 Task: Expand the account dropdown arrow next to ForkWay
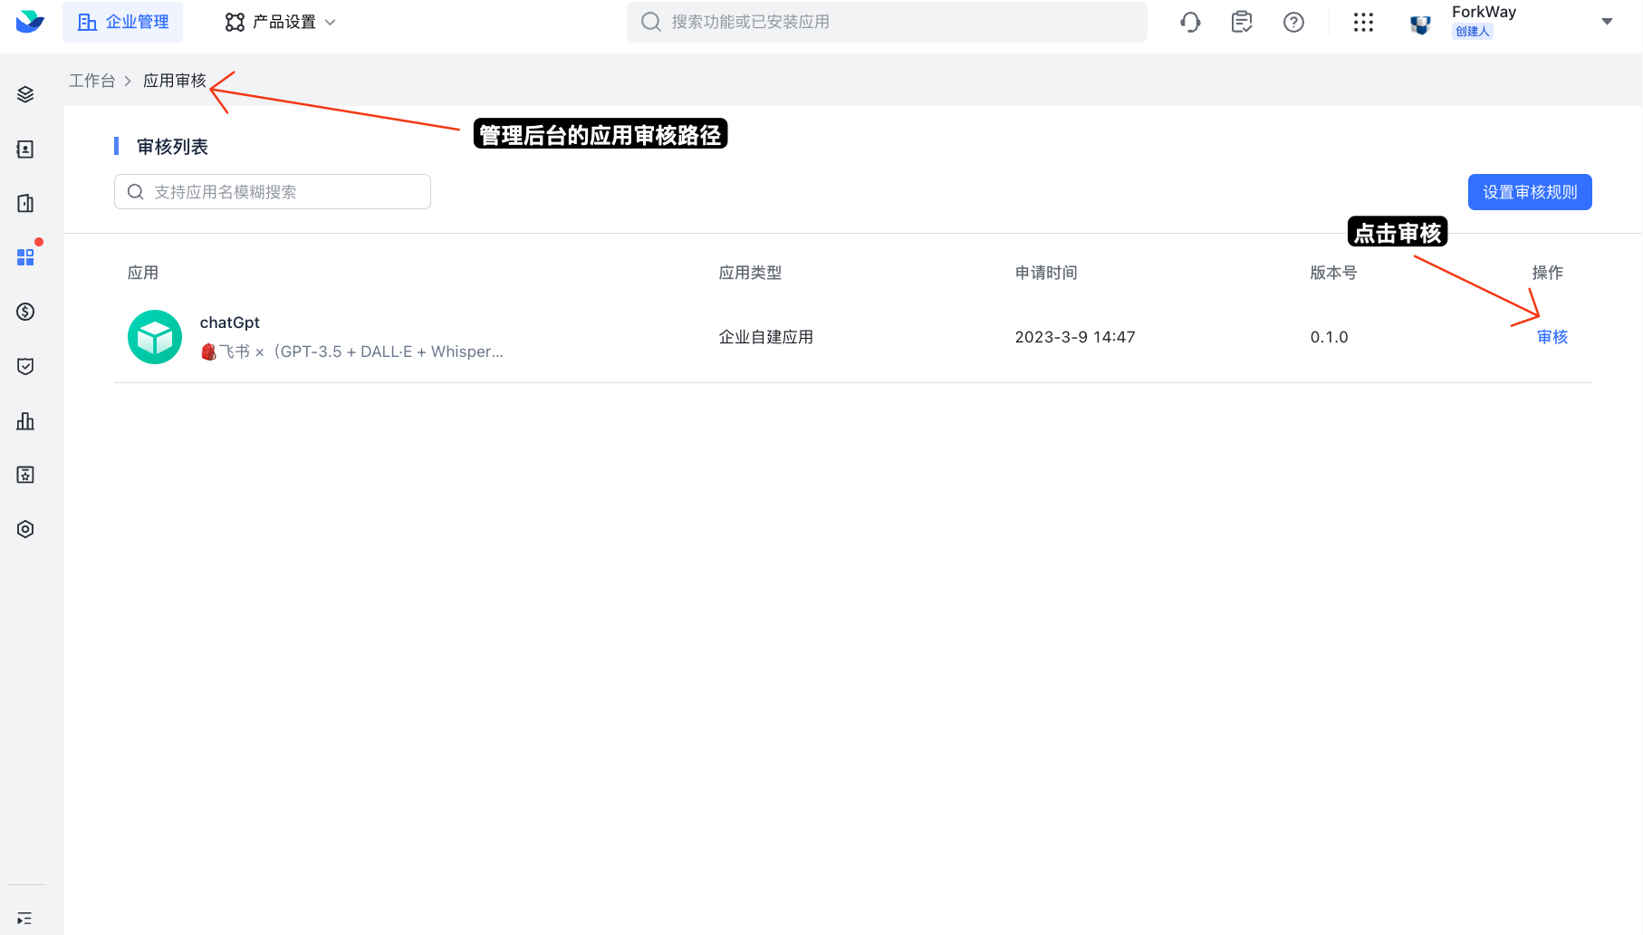1607,22
